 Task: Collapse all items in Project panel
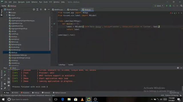41,9
